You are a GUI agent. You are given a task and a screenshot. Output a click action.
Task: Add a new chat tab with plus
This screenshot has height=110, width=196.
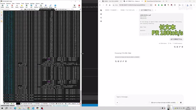[156, 10]
